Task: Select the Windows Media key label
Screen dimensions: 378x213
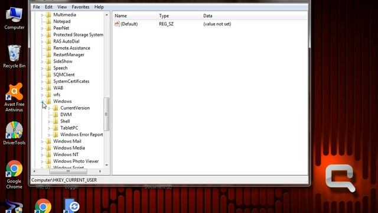Action: [x=69, y=148]
